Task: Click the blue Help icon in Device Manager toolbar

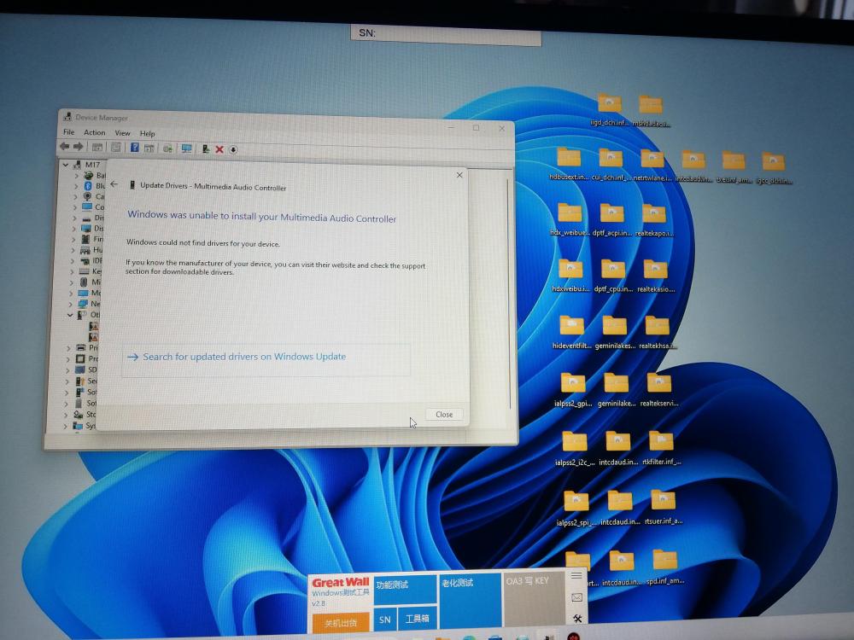Action: (x=135, y=148)
